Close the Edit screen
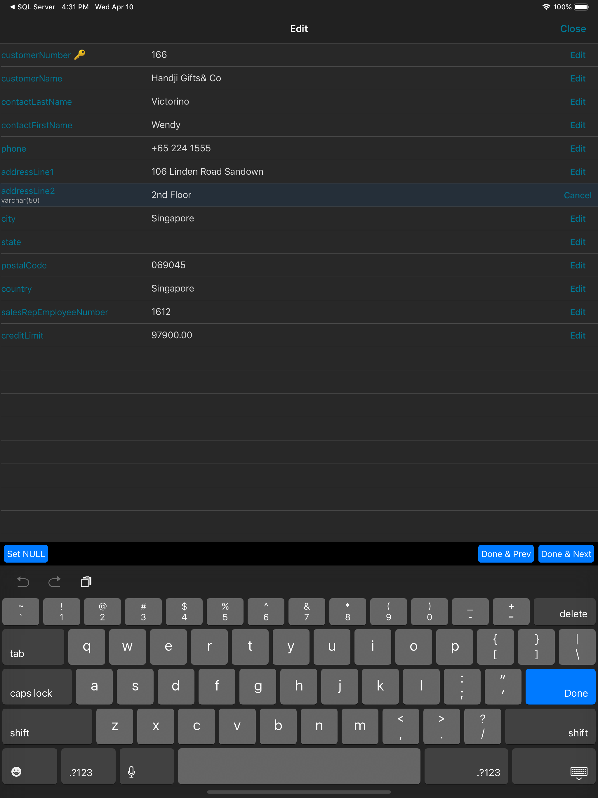 (x=572, y=29)
